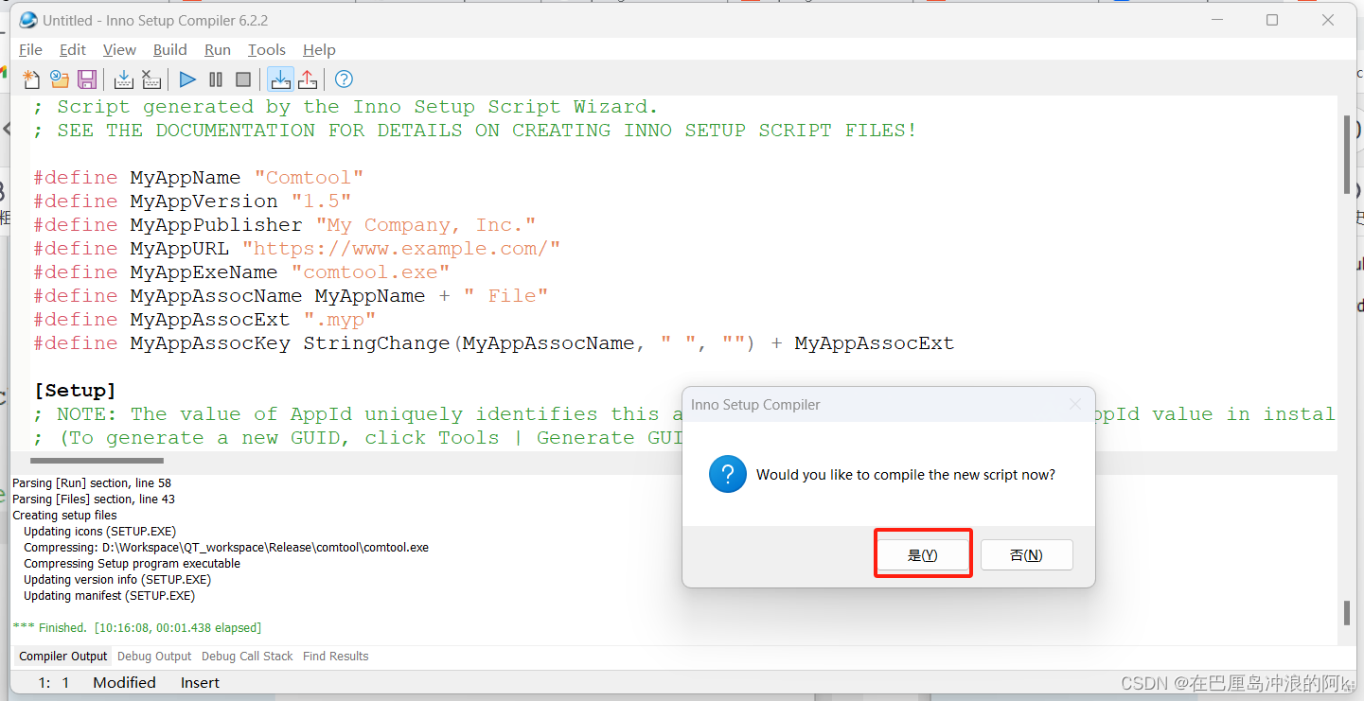Open an existing script

pos(59,79)
